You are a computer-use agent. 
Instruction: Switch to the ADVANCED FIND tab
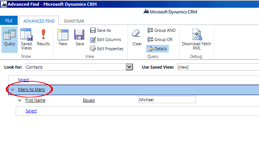coord(39,21)
